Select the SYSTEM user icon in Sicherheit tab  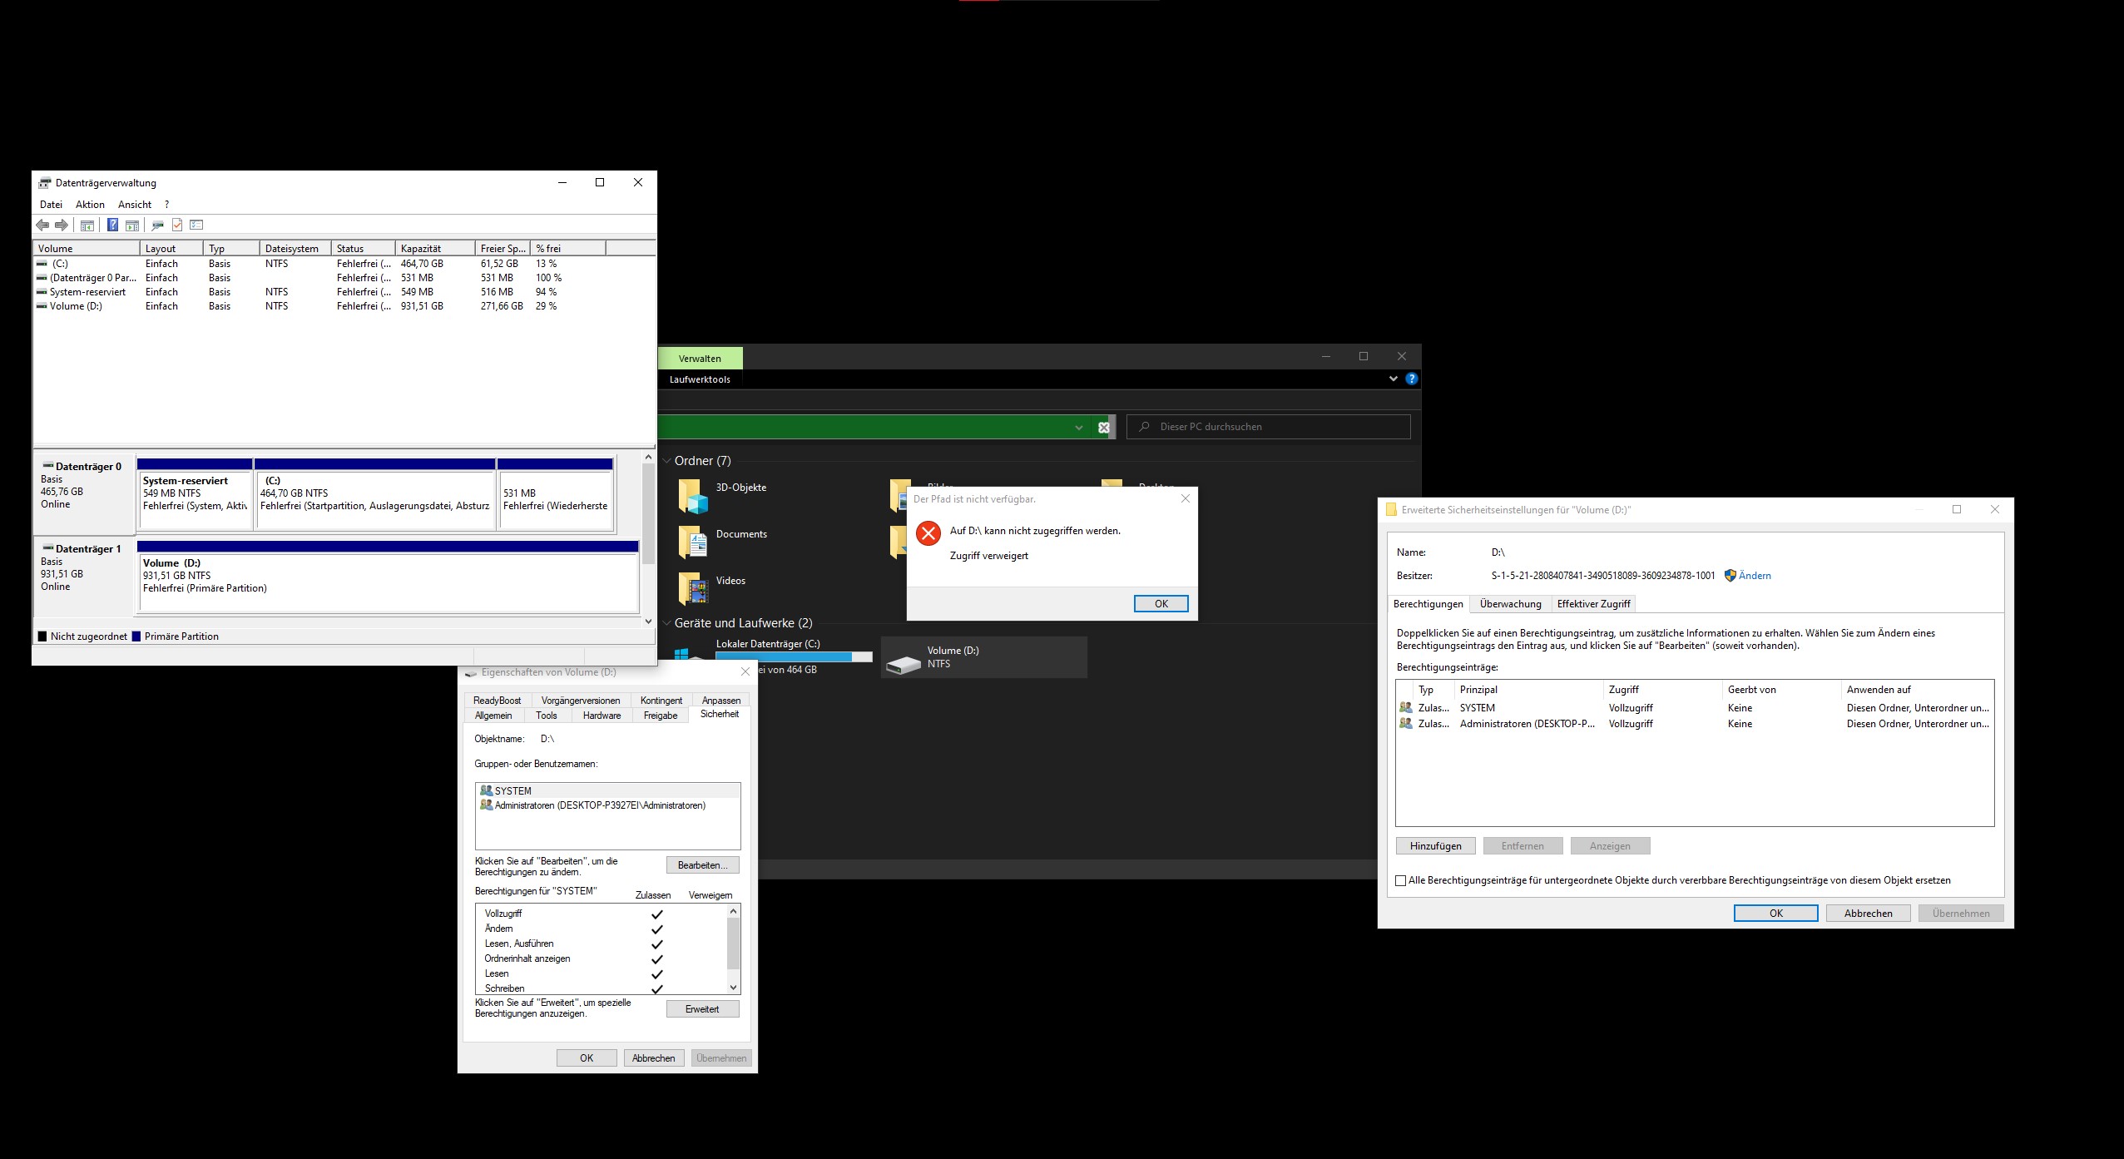487,790
